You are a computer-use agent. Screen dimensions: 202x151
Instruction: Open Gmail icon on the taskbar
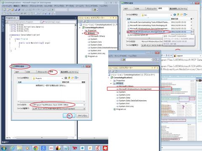pos(51,148)
